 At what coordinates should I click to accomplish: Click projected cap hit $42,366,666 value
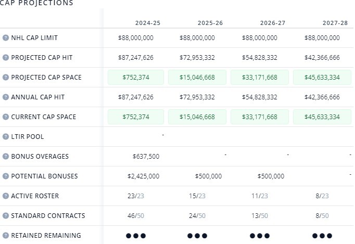coord(322,58)
